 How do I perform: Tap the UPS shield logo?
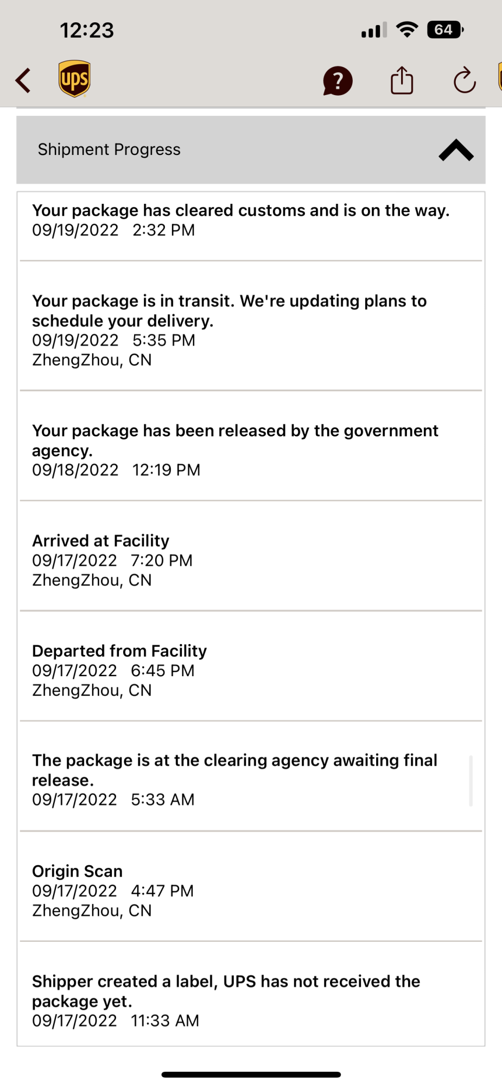(74, 79)
